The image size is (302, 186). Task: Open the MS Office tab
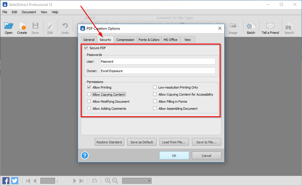coord(170,40)
